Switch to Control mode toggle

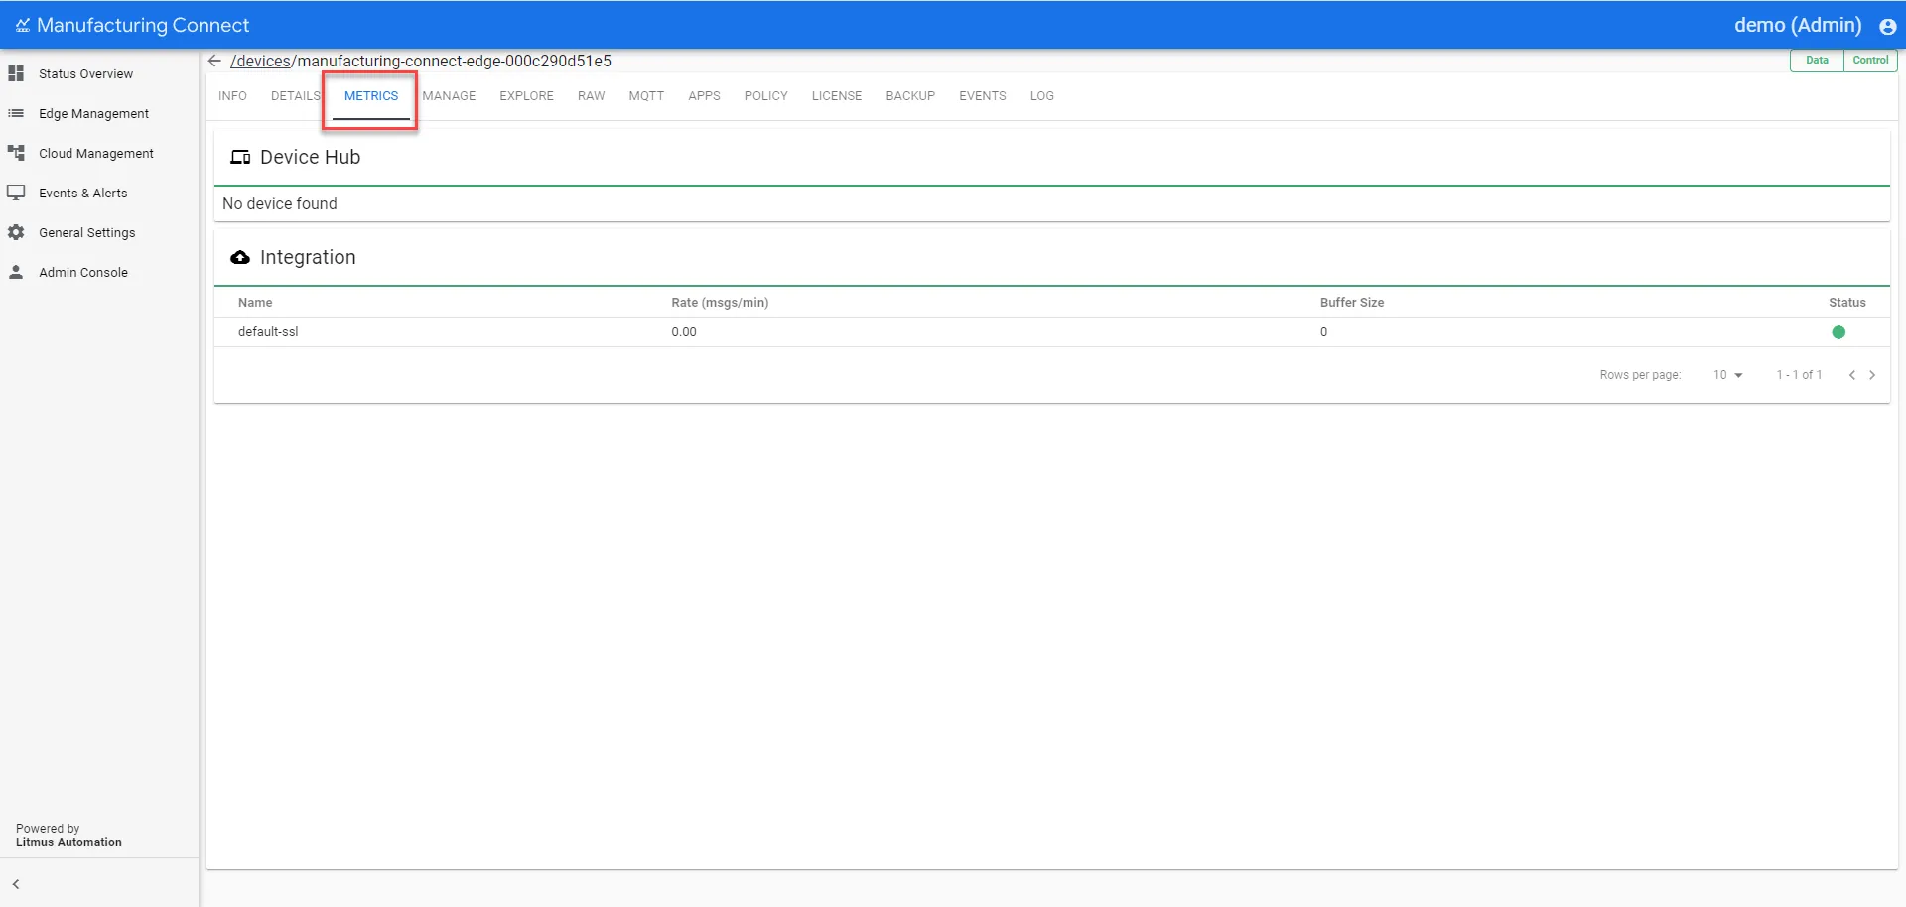pyautogui.click(x=1870, y=61)
